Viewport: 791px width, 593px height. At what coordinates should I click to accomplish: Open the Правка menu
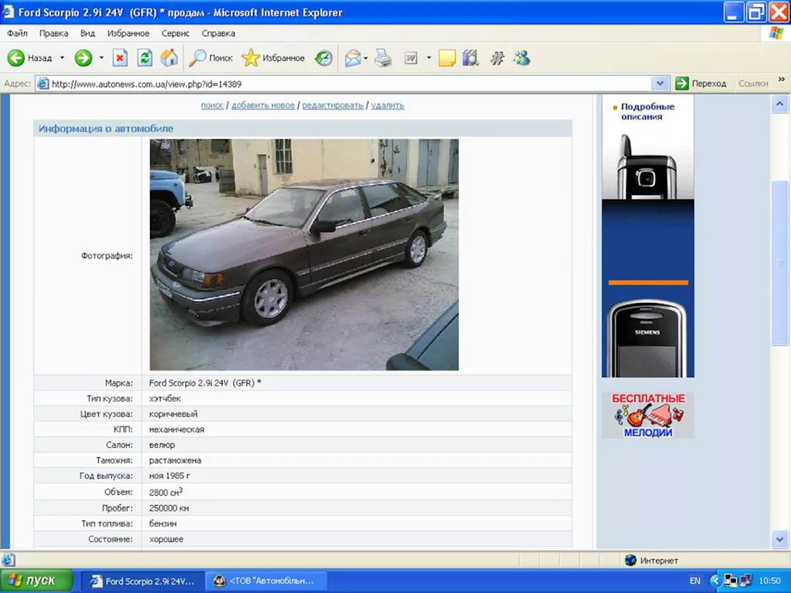(54, 34)
